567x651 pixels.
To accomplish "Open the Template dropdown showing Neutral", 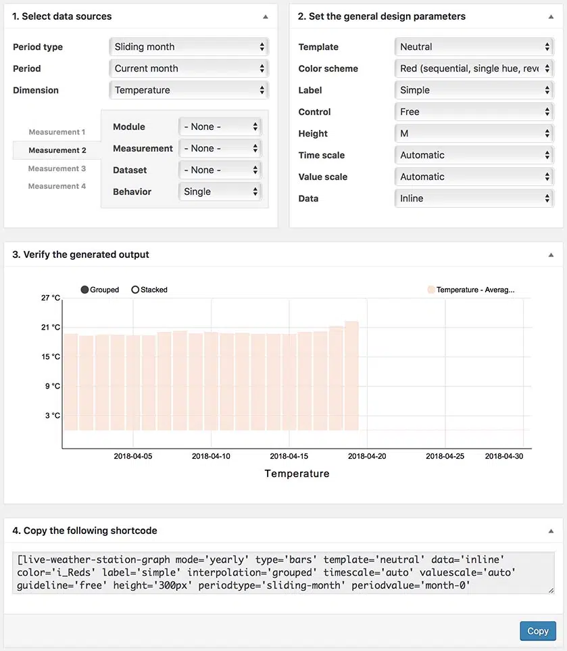I will tap(474, 47).
